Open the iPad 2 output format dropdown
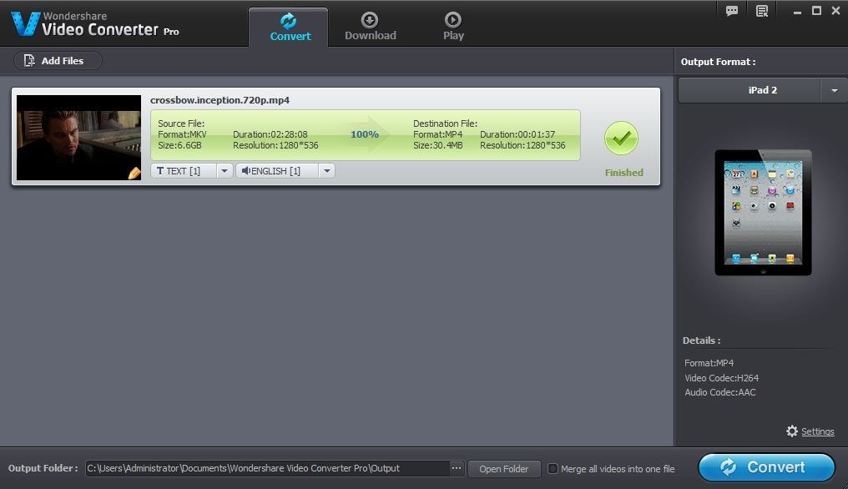 pos(834,89)
